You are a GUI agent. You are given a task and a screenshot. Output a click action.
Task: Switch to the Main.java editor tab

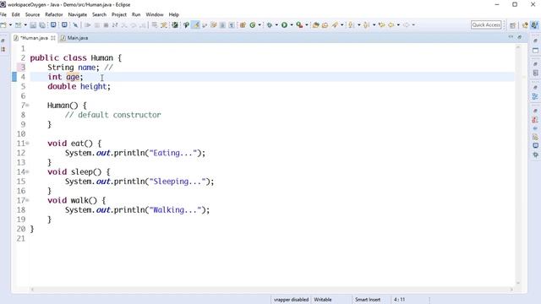point(74,38)
